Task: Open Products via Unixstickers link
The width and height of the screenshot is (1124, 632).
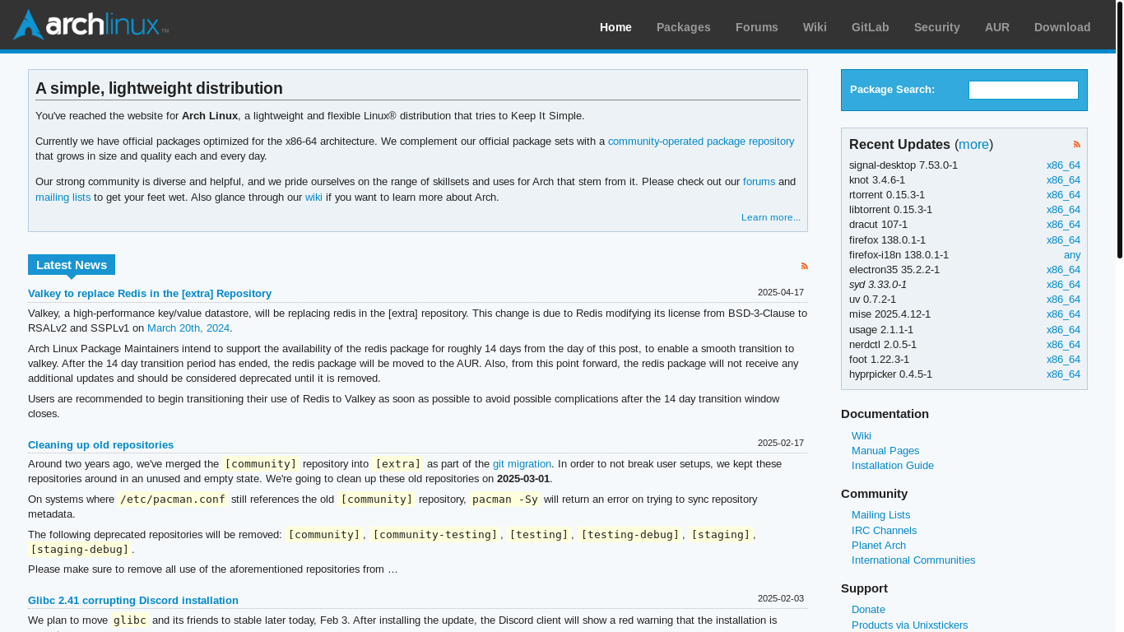Action: [x=910, y=625]
